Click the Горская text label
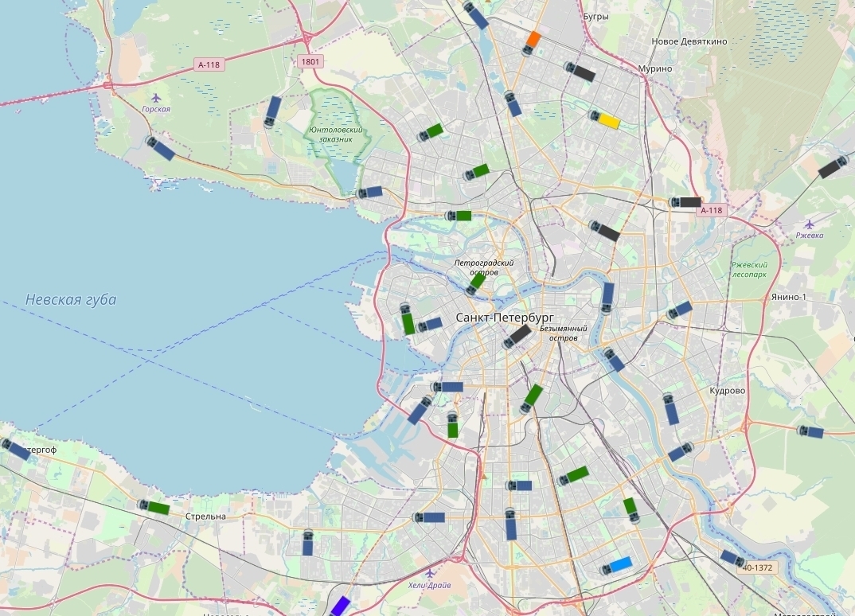The image size is (855, 616). [156, 109]
